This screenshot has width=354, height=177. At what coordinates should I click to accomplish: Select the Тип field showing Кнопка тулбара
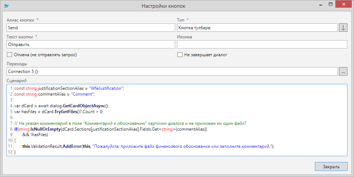coord(257,28)
